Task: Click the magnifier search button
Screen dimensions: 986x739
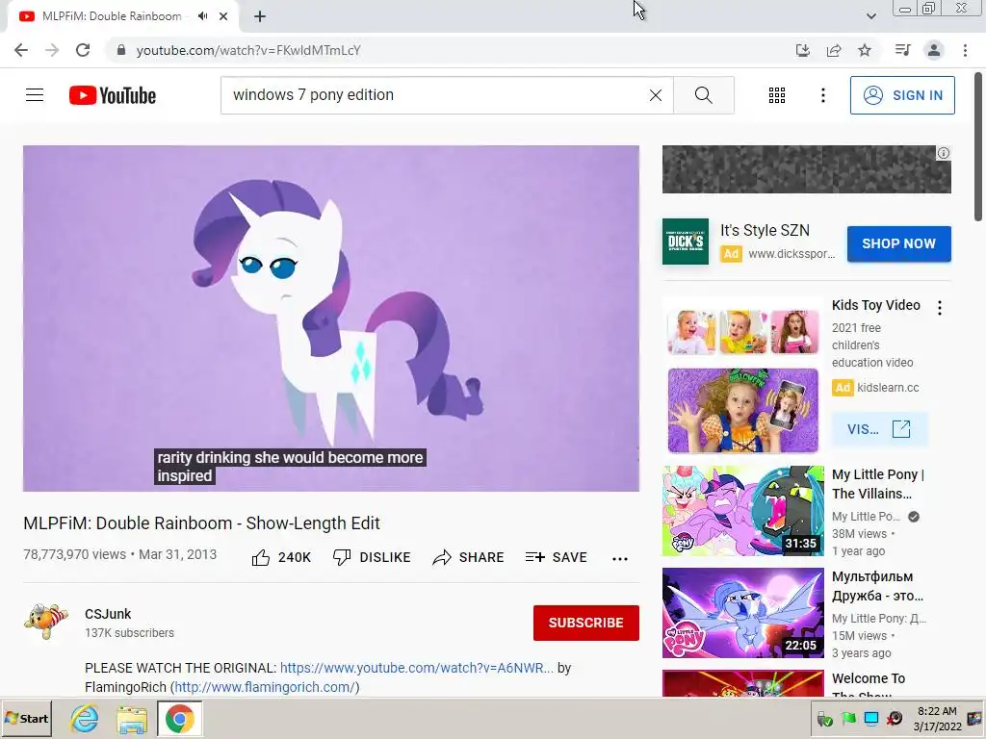Action: pyautogui.click(x=704, y=95)
